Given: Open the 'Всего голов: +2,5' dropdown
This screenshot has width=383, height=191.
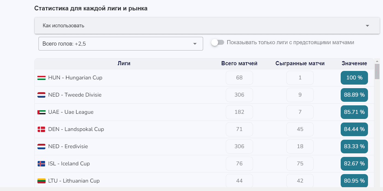Looking at the screenshot, I should pos(121,44).
